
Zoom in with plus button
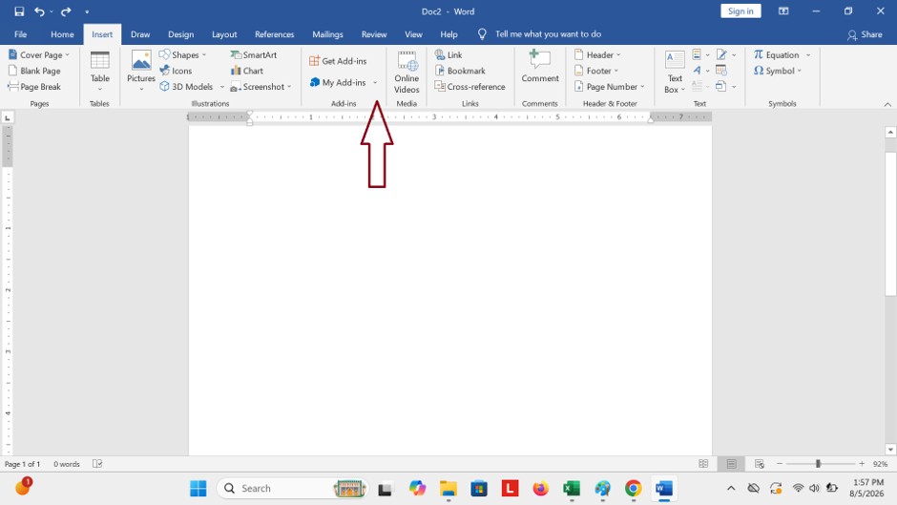[x=862, y=464]
